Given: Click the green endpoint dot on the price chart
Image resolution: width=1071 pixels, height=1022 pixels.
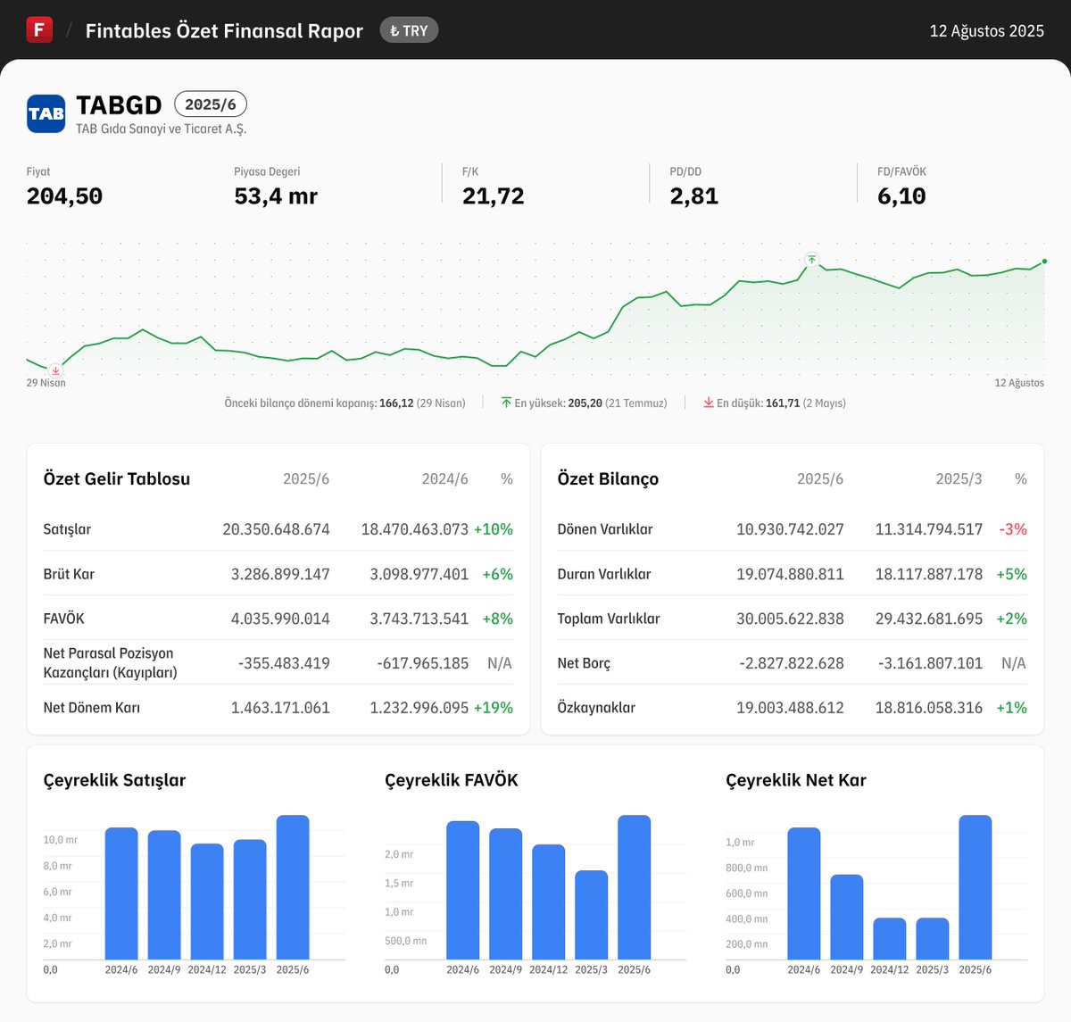Looking at the screenshot, I should pos(1042,262).
